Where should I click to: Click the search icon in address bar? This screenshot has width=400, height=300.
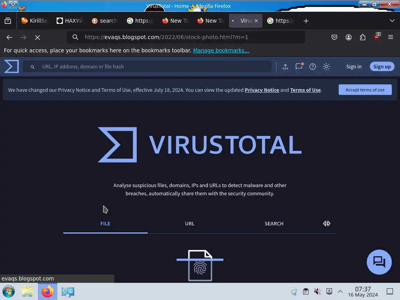tap(75, 37)
